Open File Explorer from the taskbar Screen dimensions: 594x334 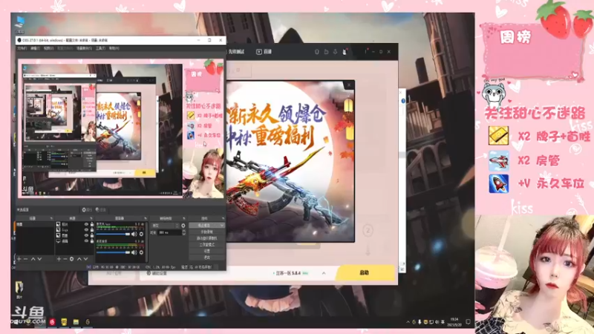76,322
